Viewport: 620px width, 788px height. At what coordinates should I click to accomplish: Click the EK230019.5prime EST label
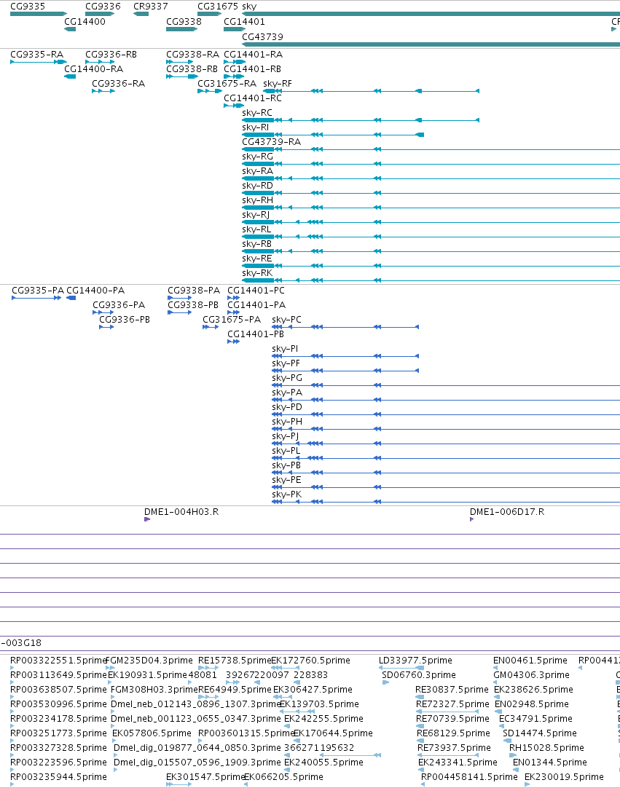pos(565,777)
